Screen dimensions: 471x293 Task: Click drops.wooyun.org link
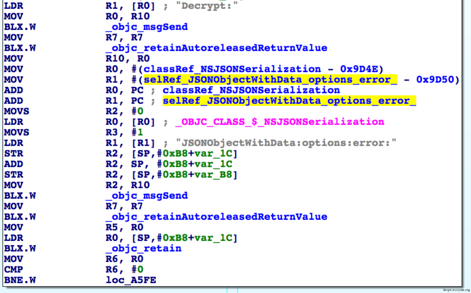pos(456,290)
